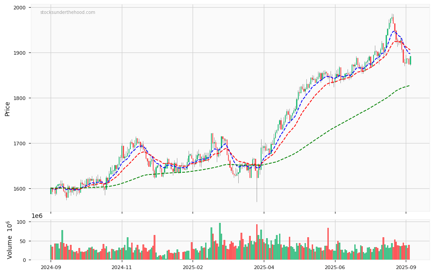Click the 2024-11 date axis label

[x=122, y=268]
